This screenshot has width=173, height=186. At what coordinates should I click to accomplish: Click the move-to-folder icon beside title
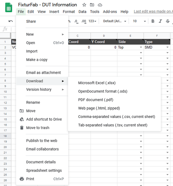point(92,5)
